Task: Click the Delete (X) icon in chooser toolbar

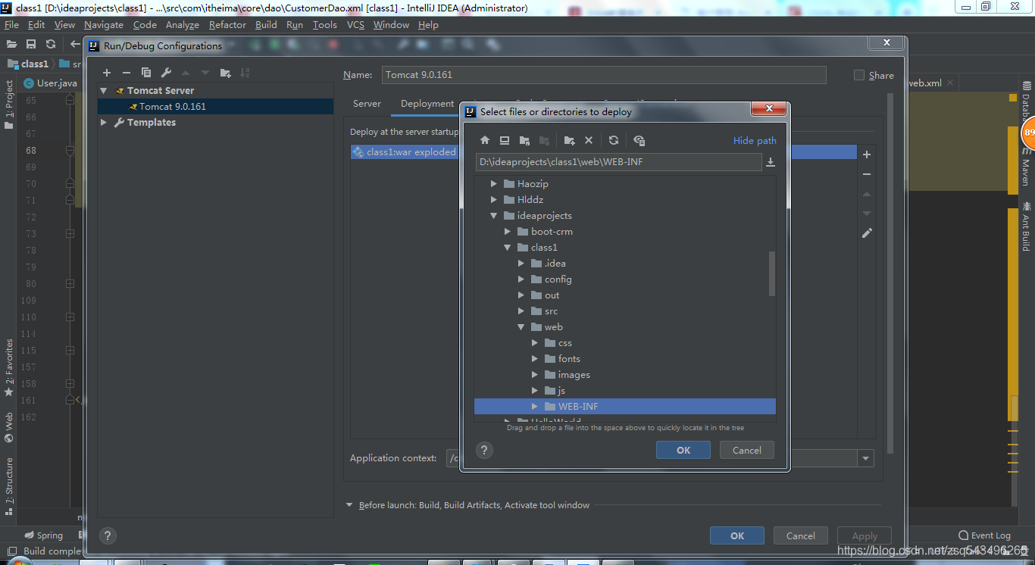Action: click(589, 140)
